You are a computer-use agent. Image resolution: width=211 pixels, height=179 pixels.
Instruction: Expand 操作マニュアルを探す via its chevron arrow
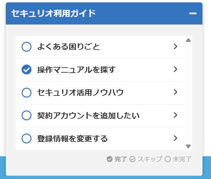176,69
